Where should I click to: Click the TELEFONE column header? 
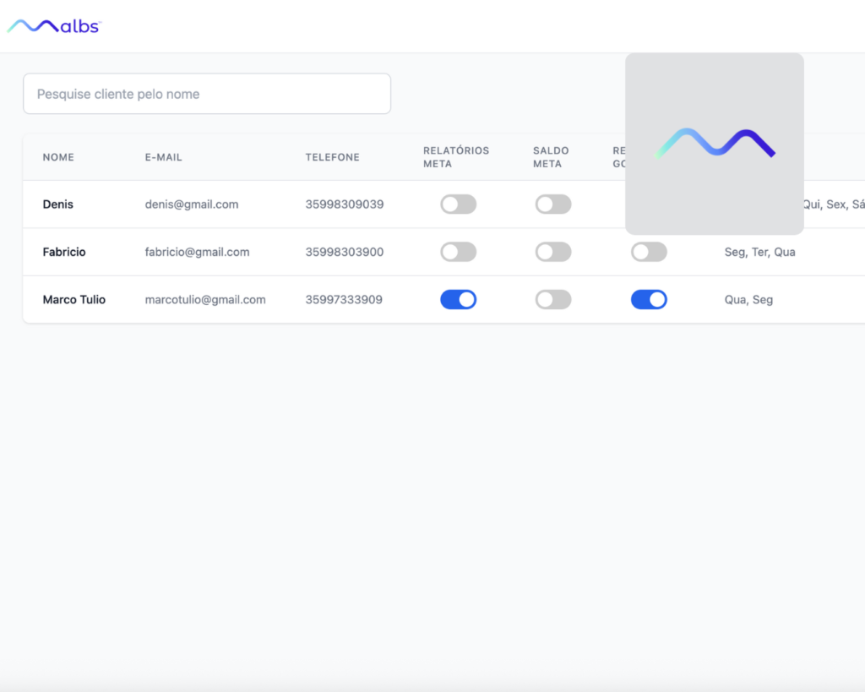point(332,157)
